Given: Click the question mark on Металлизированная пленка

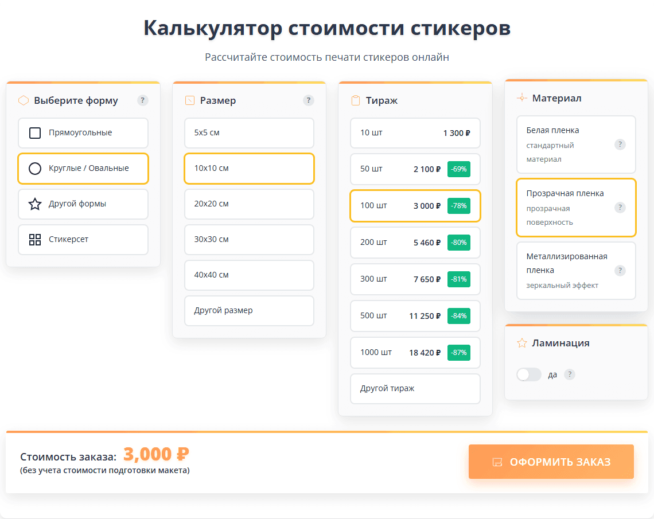Looking at the screenshot, I should pos(620,271).
